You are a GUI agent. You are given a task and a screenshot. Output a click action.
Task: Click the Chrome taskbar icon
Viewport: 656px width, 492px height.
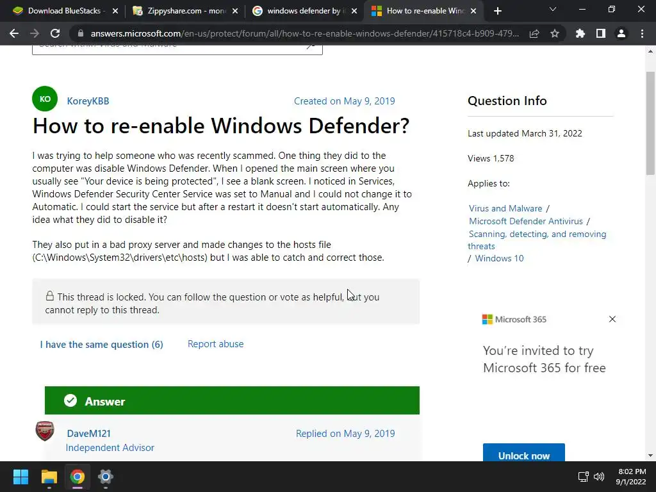[78, 477]
